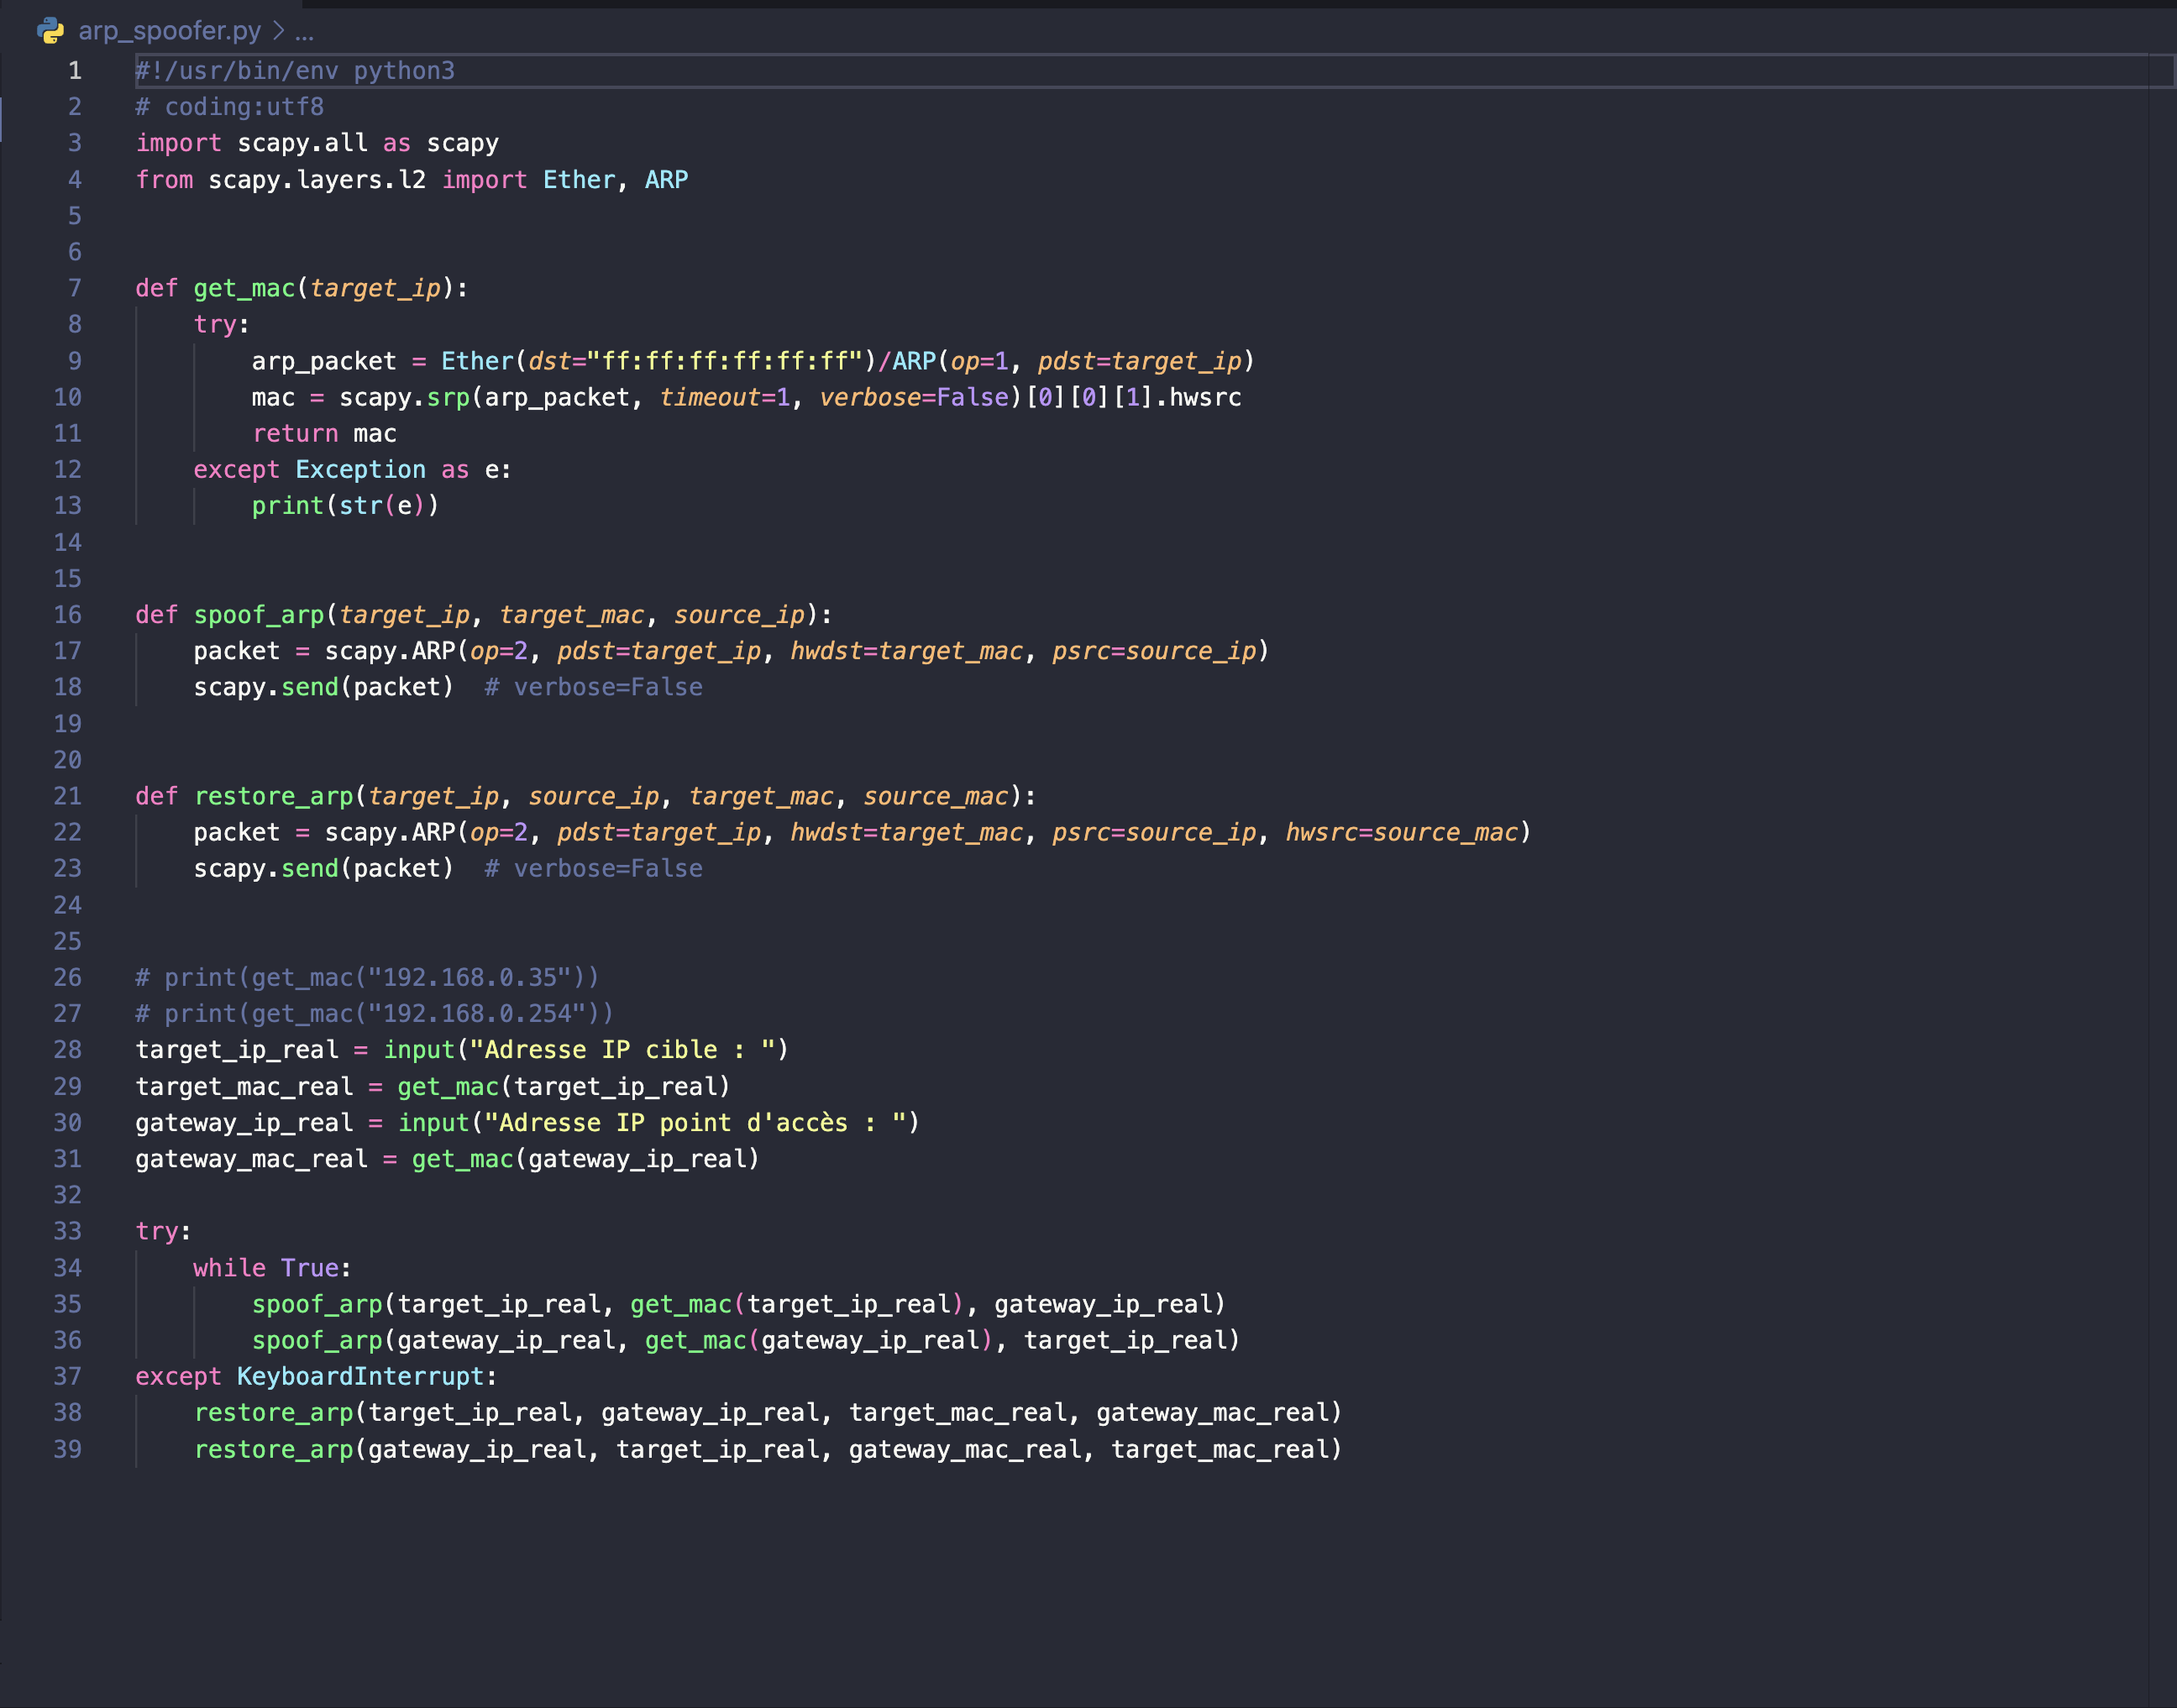2177x1708 pixels.
Task: Click 'restore_arp' function definition name on line 21
Action: [274, 796]
